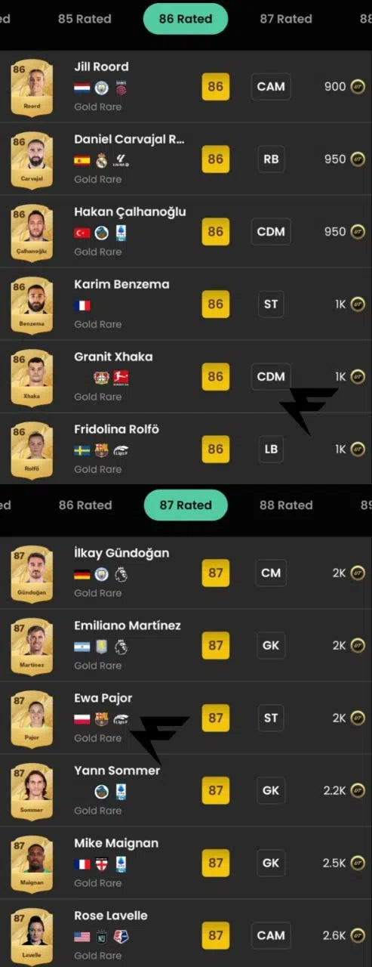The width and height of the screenshot is (372, 967).
Task: Click the Turkey flag under Hakan Çalhanoğlu
Action: [82, 233]
